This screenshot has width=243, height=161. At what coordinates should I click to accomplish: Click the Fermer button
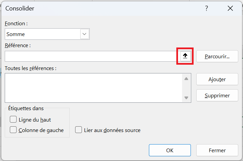point(217,151)
